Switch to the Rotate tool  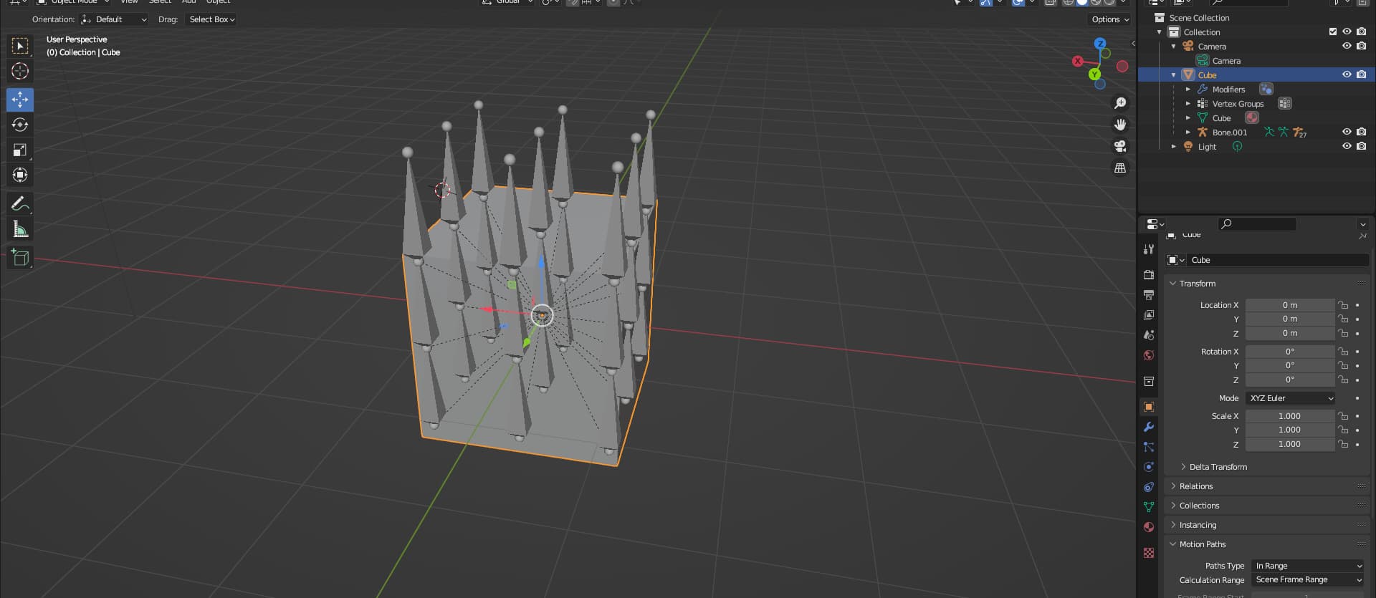click(x=20, y=125)
